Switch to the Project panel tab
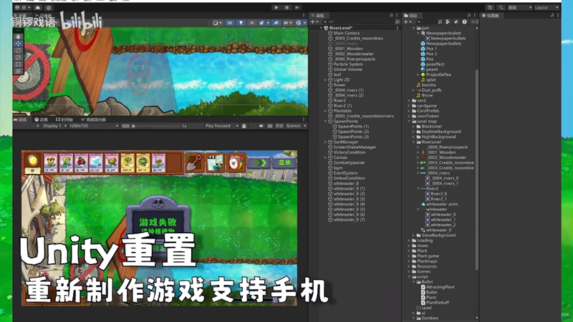 click(410, 15)
